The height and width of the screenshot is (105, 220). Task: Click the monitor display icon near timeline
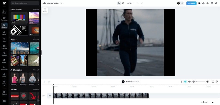(217, 82)
